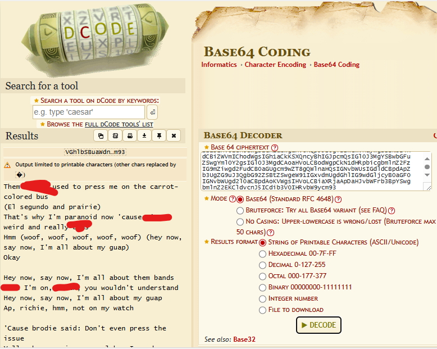Select Bruteforce all Base64 variants mode
437x349 pixels.
pyautogui.click(x=240, y=211)
